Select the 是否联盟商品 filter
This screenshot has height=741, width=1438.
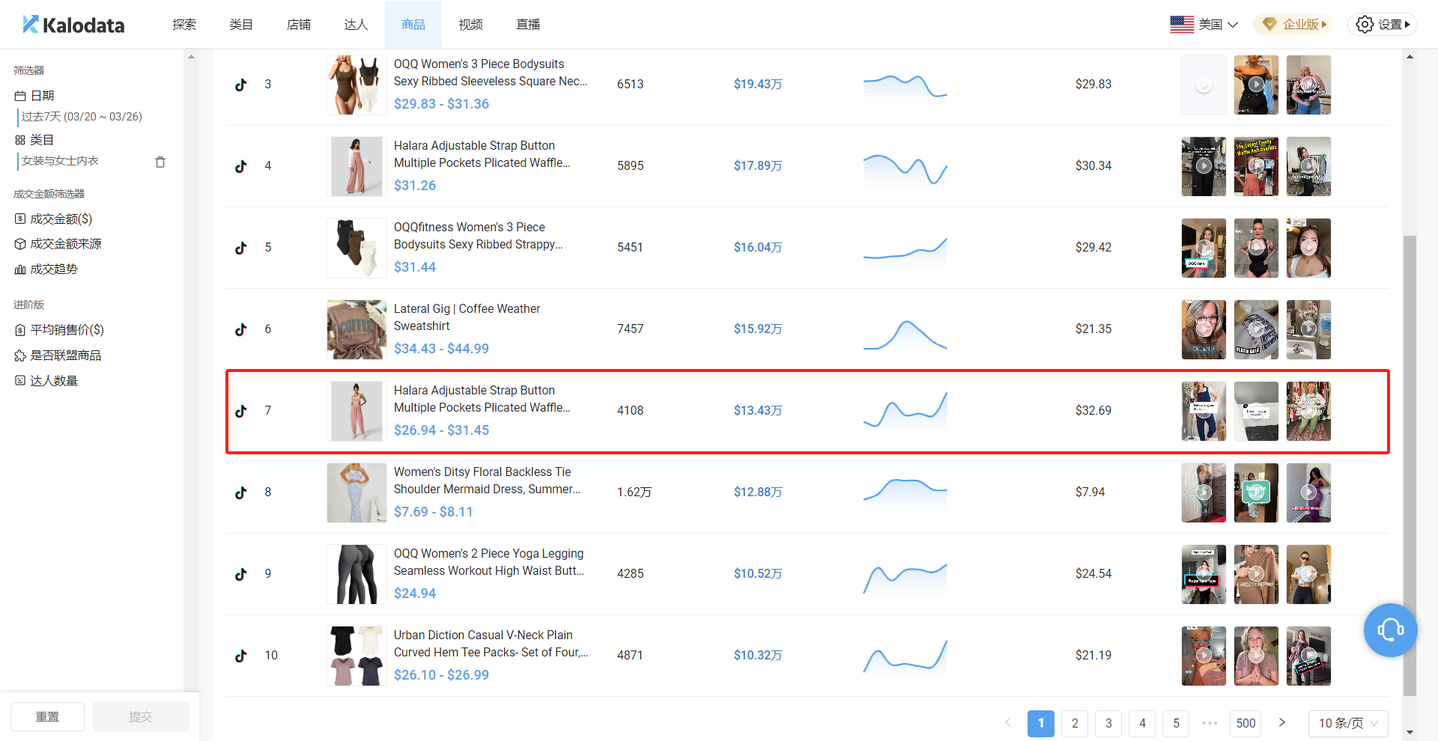(x=65, y=356)
